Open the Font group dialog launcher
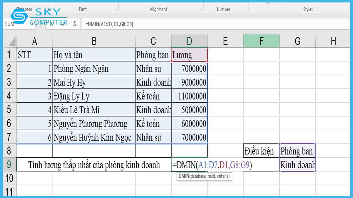The height and width of the screenshot is (198, 353). click(116, 9)
